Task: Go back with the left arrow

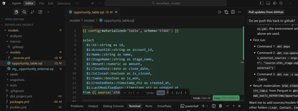Action: click(93, 3)
